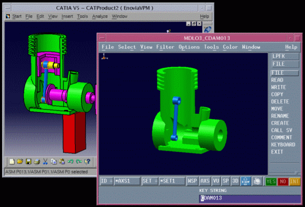Viewport: 305px width, 207px height.
Task: Toggle the AXS button in bottom bar
Action: [205, 181]
